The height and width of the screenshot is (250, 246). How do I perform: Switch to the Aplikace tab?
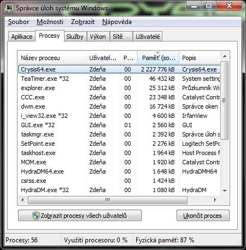click(x=22, y=37)
